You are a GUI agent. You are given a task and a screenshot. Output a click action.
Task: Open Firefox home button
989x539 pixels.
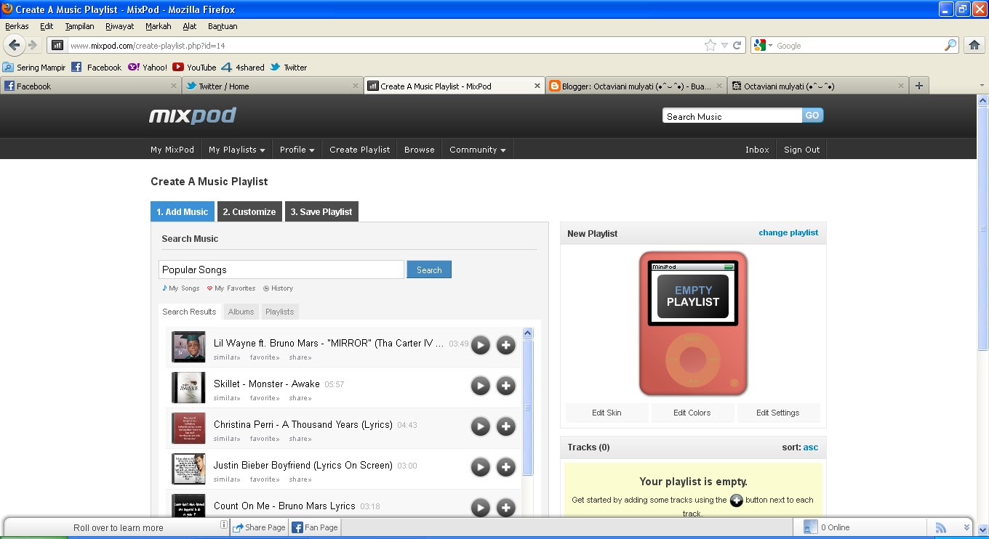coord(974,45)
